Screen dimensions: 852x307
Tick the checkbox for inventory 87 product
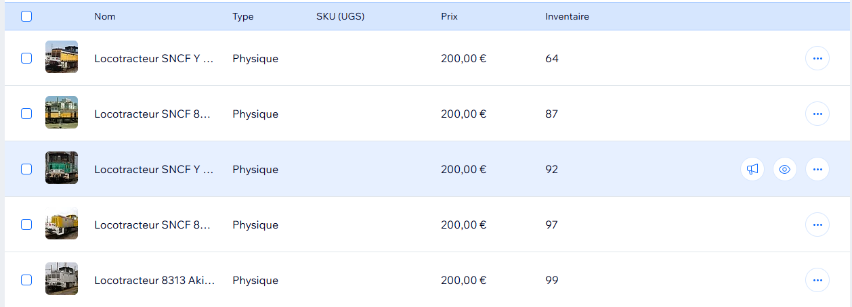click(26, 114)
